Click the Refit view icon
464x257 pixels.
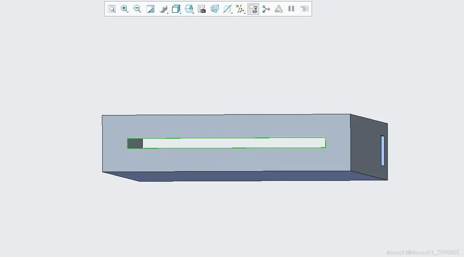pyautogui.click(x=111, y=9)
